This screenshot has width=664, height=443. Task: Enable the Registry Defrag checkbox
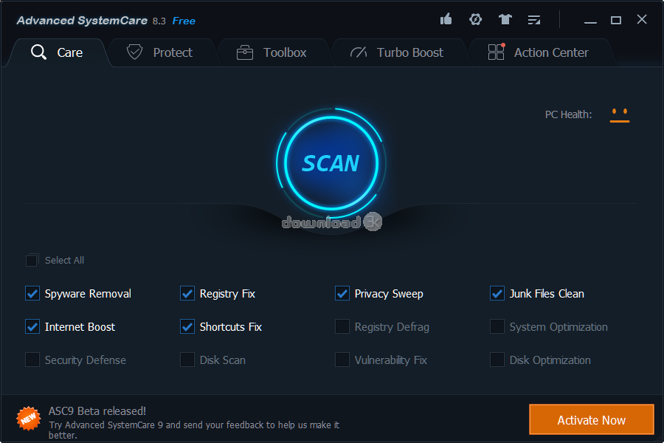point(342,326)
